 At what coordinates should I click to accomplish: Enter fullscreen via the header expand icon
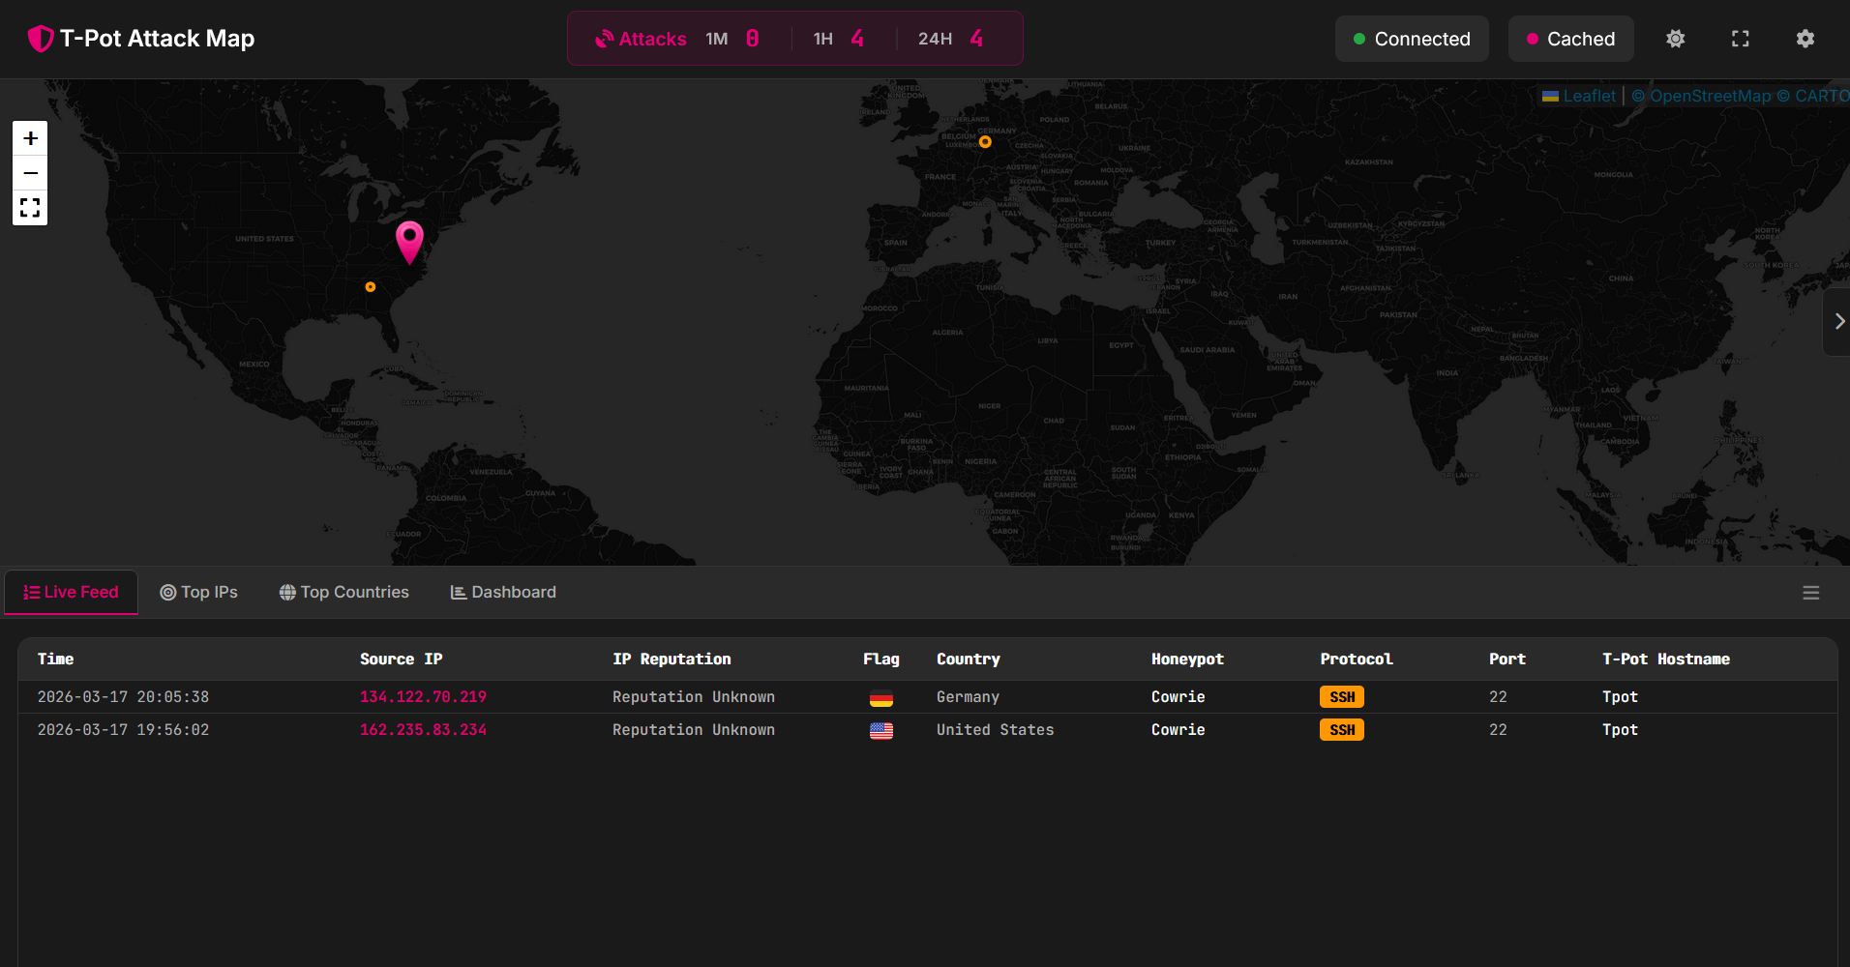tap(1740, 39)
